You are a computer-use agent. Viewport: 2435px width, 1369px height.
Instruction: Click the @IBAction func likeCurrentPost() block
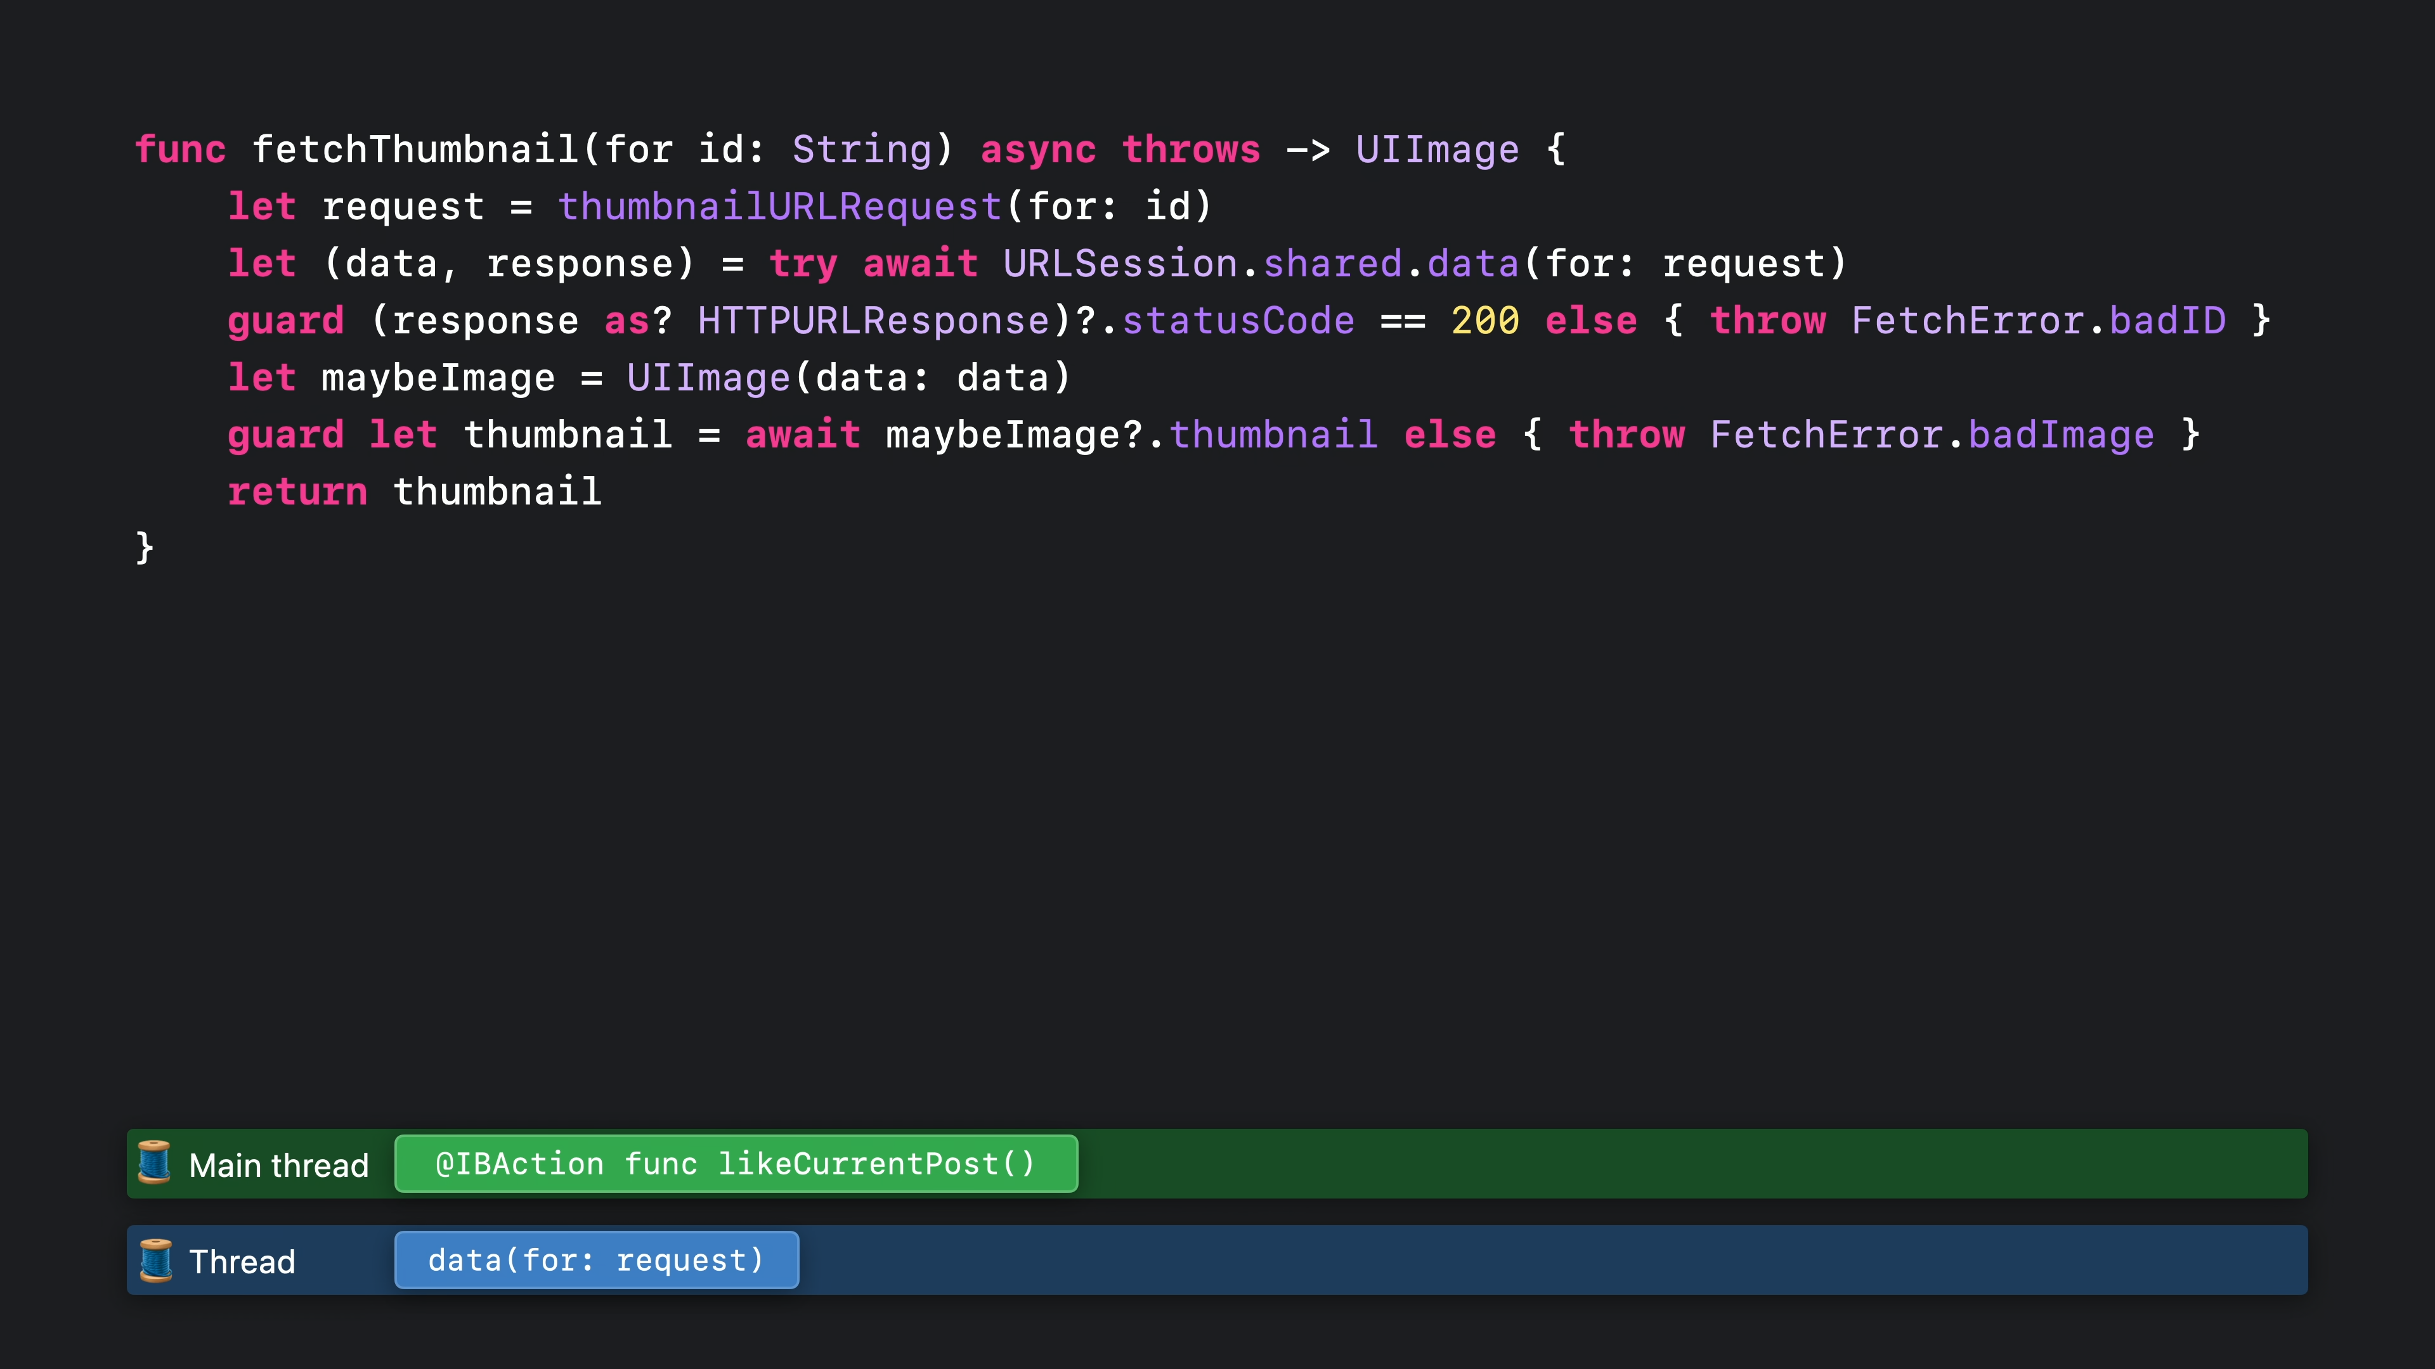coord(736,1163)
